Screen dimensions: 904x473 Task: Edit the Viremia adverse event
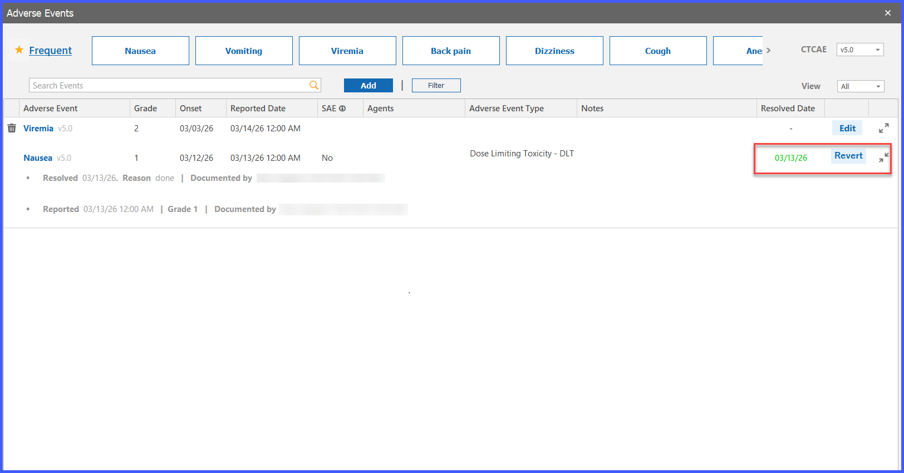point(847,128)
